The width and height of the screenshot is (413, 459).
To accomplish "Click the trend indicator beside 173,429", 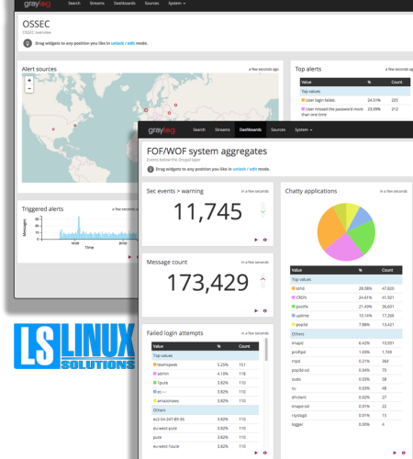I will [x=262, y=282].
